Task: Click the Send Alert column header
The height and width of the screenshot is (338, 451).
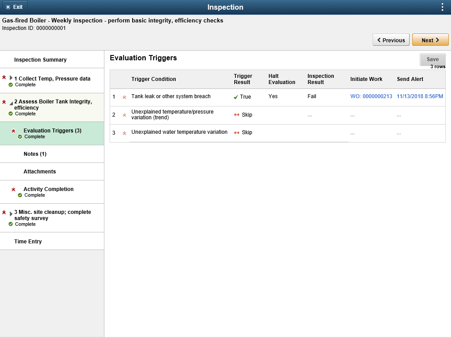Action: pyautogui.click(x=410, y=79)
